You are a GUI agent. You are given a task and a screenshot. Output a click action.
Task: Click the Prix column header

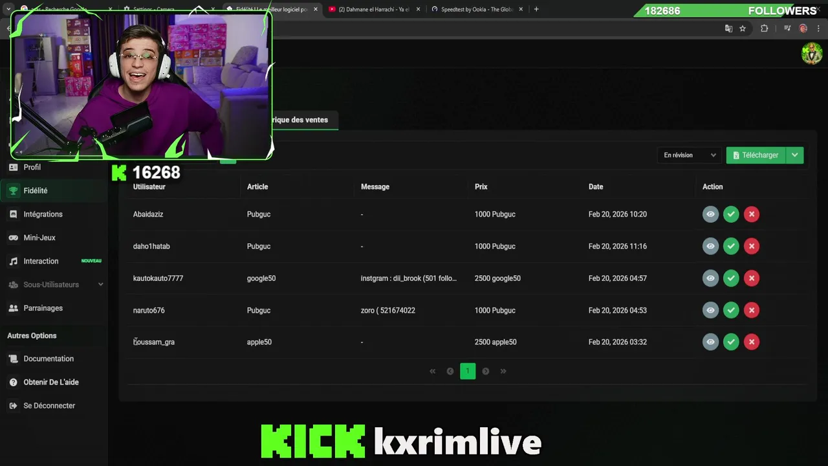481,186
